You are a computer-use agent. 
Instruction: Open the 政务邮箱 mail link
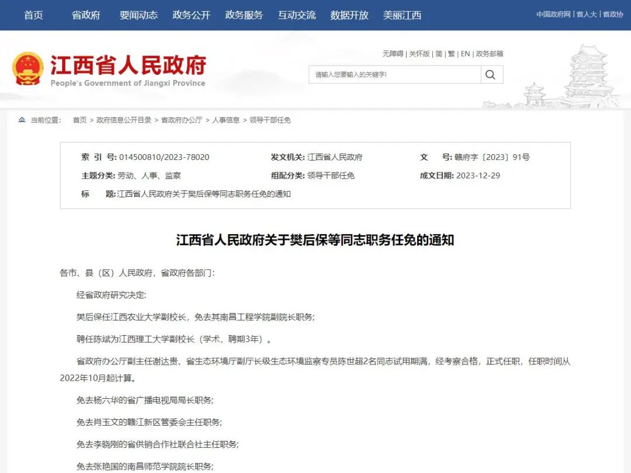[x=490, y=54]
